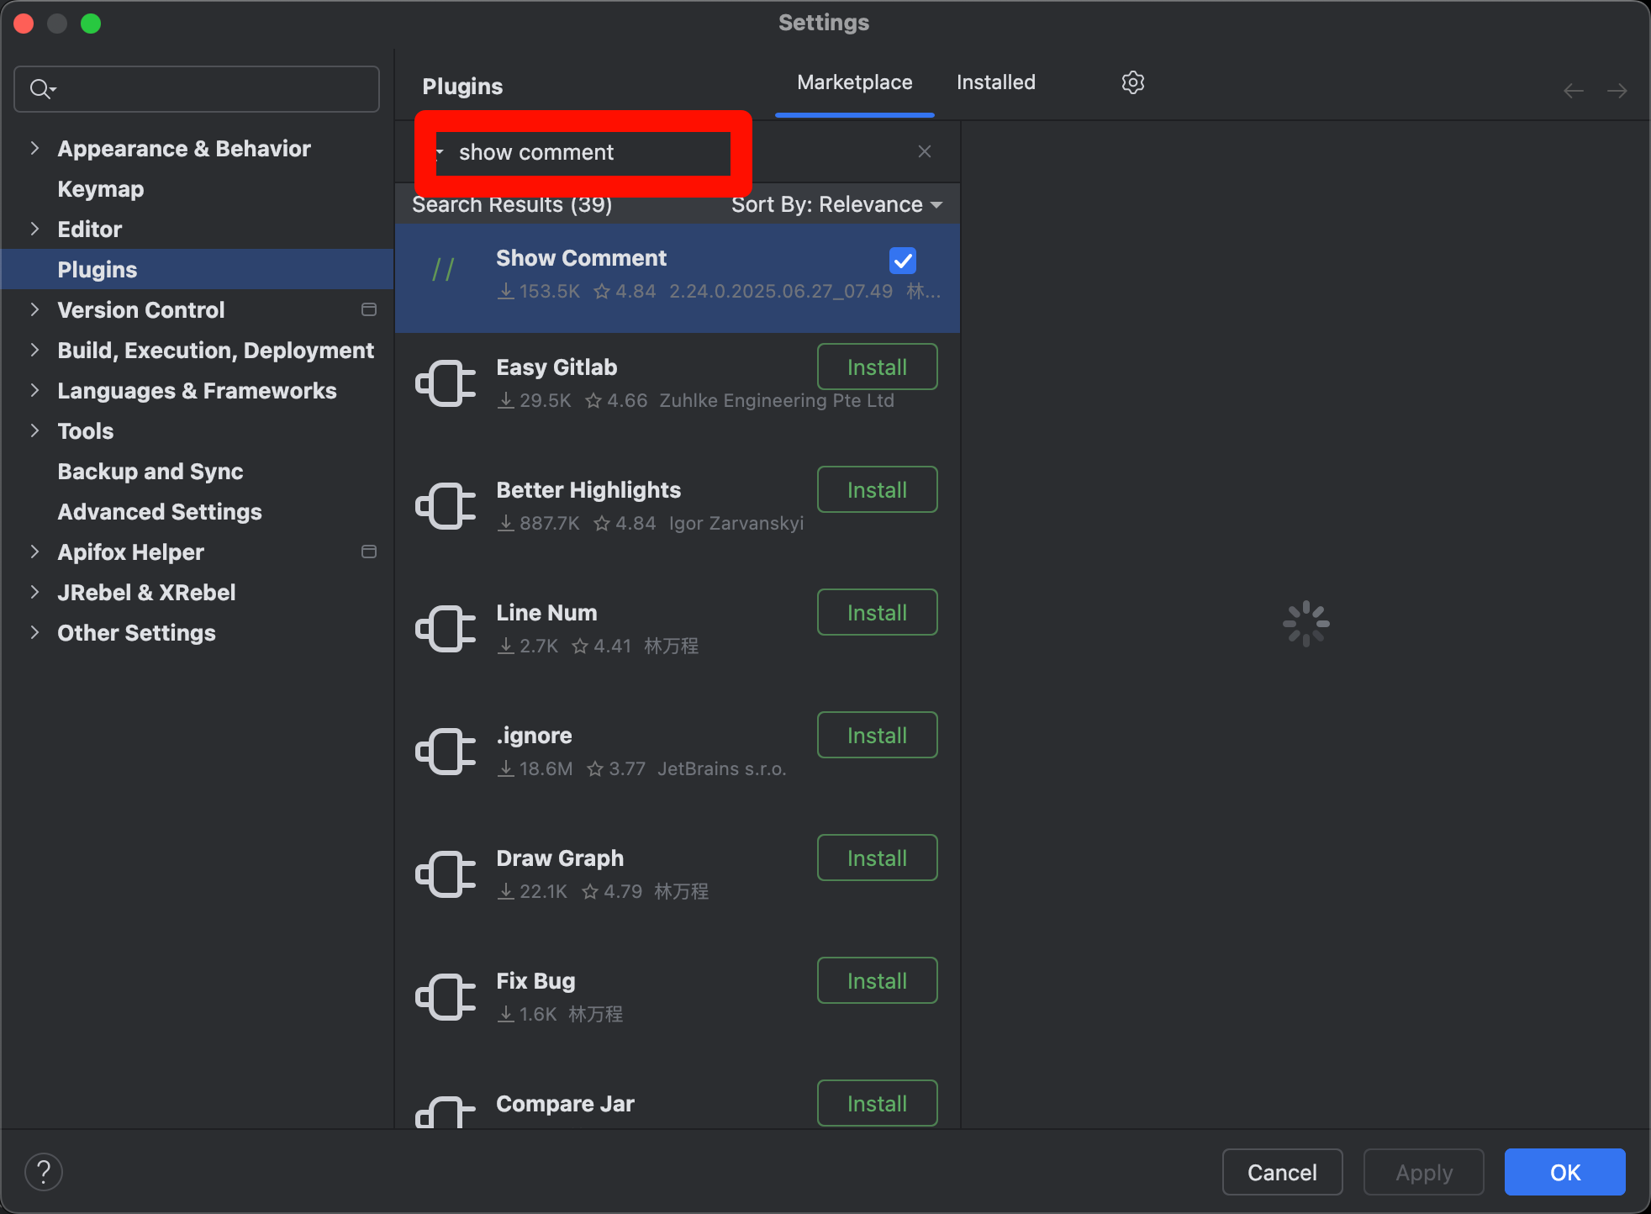This screenshot has height=1214, width=1651.
Task: Open the Sort By Relevance dropdown
Action: coord(836,204)
